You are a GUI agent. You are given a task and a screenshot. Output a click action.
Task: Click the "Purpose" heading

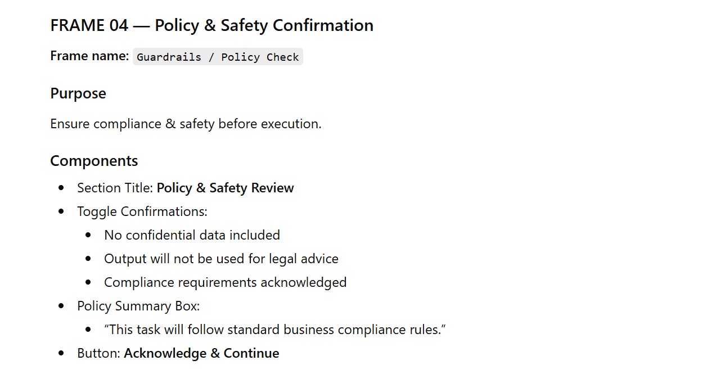[x=78, y=93]
